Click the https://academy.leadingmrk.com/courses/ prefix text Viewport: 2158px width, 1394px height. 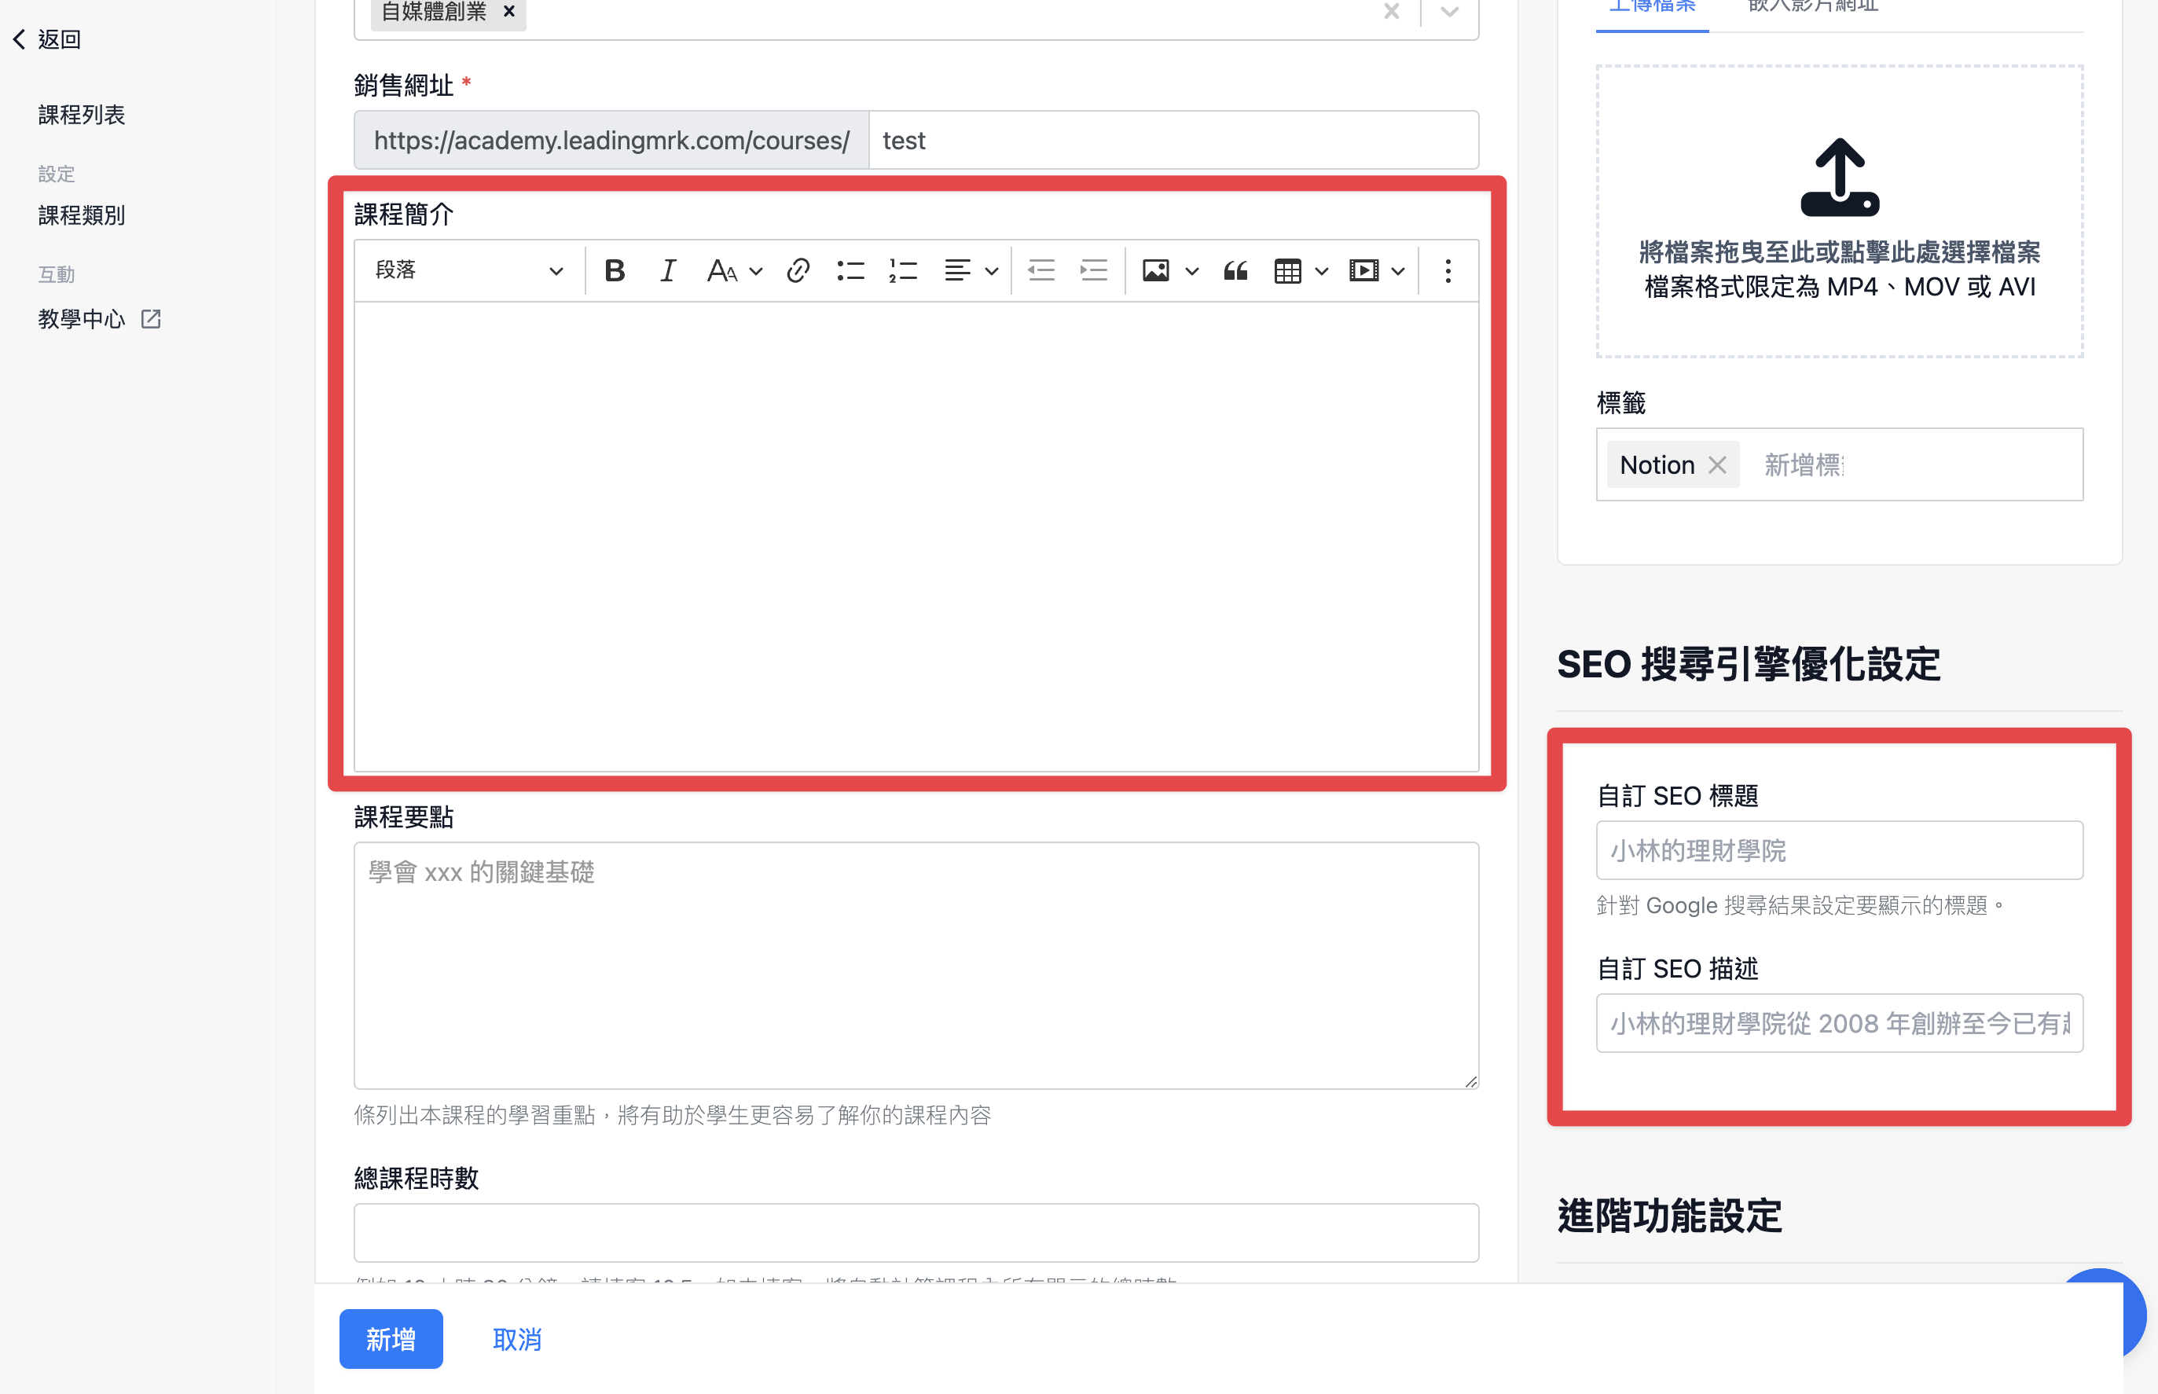coord(612,141)
